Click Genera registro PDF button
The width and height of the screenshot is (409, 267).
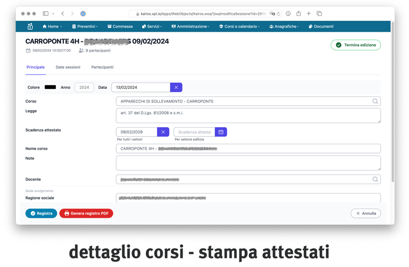pos(86,213)
